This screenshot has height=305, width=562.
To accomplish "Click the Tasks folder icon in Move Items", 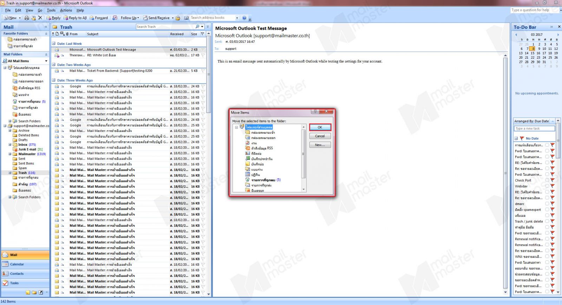I will [248, 143].
